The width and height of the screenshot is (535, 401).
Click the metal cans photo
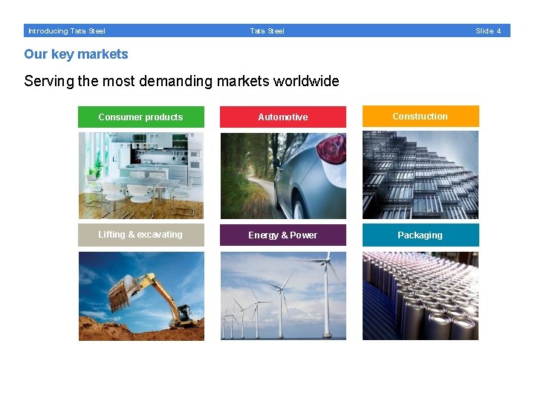pyautogui.click(x=421, y=296)
